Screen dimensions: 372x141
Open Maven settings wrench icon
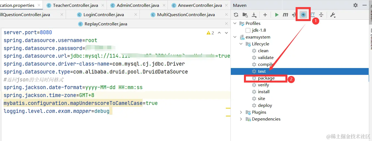[333, 15]
